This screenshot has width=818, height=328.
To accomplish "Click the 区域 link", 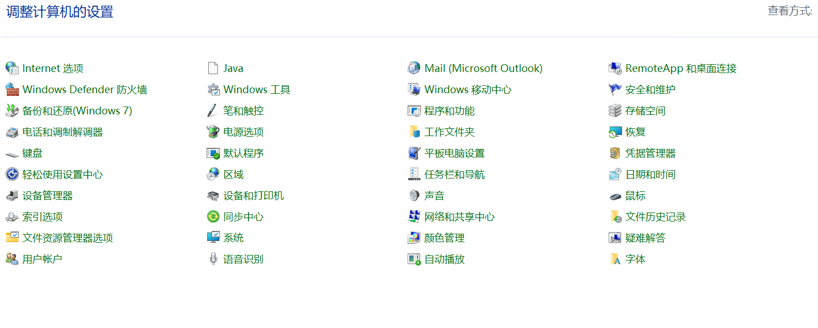I will [x=233, y=174].
